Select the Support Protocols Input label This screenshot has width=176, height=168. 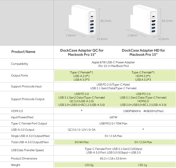[x=26, y=86]
